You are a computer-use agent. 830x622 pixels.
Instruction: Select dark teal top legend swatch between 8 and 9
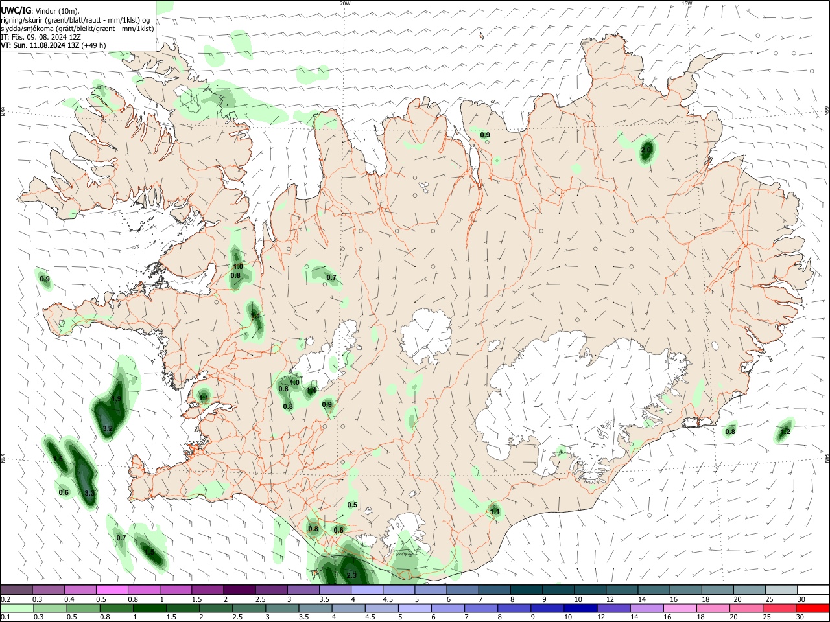525,590
